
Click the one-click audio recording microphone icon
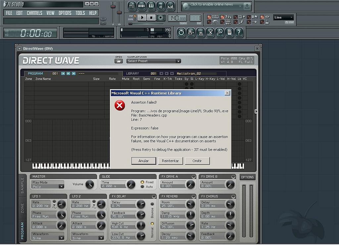pos(219,32)
